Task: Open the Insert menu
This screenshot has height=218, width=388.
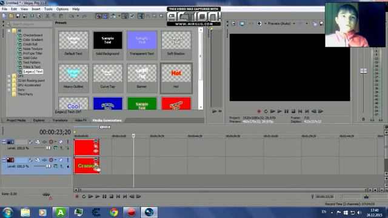Action: pos(36,9)
